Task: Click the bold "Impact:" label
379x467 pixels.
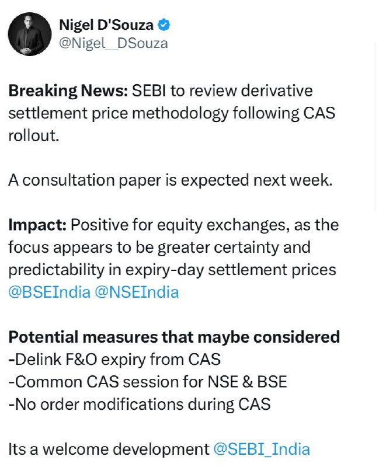Action: point(37,225)
